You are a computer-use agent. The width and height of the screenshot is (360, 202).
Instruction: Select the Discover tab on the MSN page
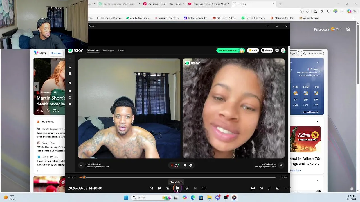click(56, 53)
